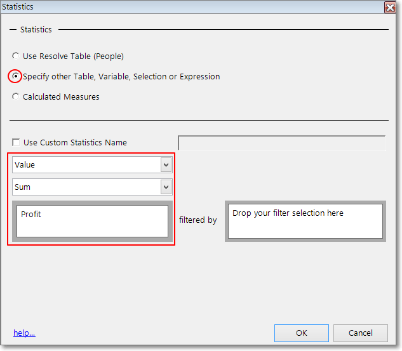Select the Use Resolve Table (People) radio button
This screenshot has height=351, width=402.
(x=16, y=56)
